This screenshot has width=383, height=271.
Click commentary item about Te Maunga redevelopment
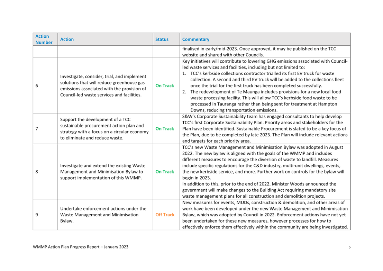pos(262,101)
